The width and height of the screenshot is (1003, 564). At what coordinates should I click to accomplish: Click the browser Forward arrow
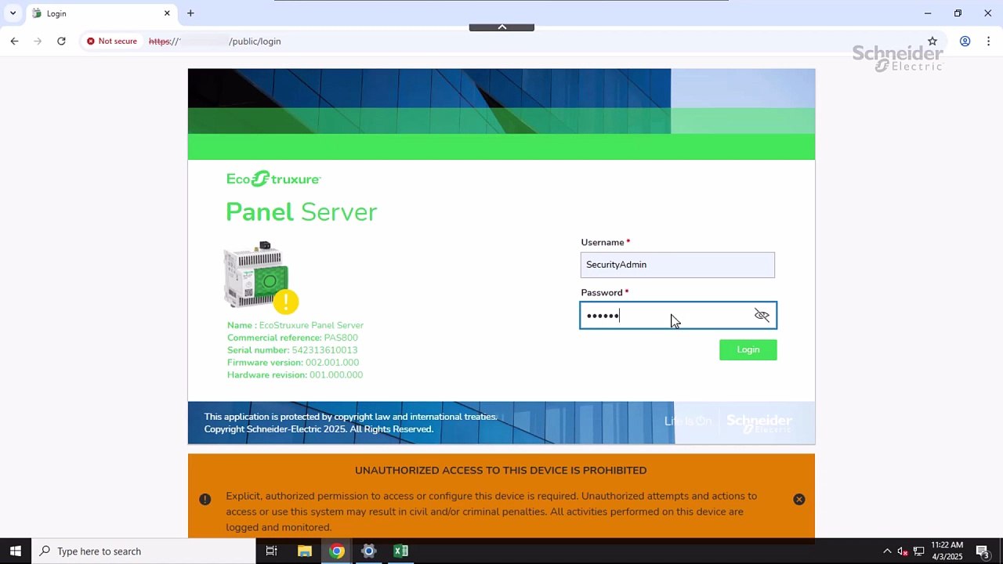pos(38,41)
